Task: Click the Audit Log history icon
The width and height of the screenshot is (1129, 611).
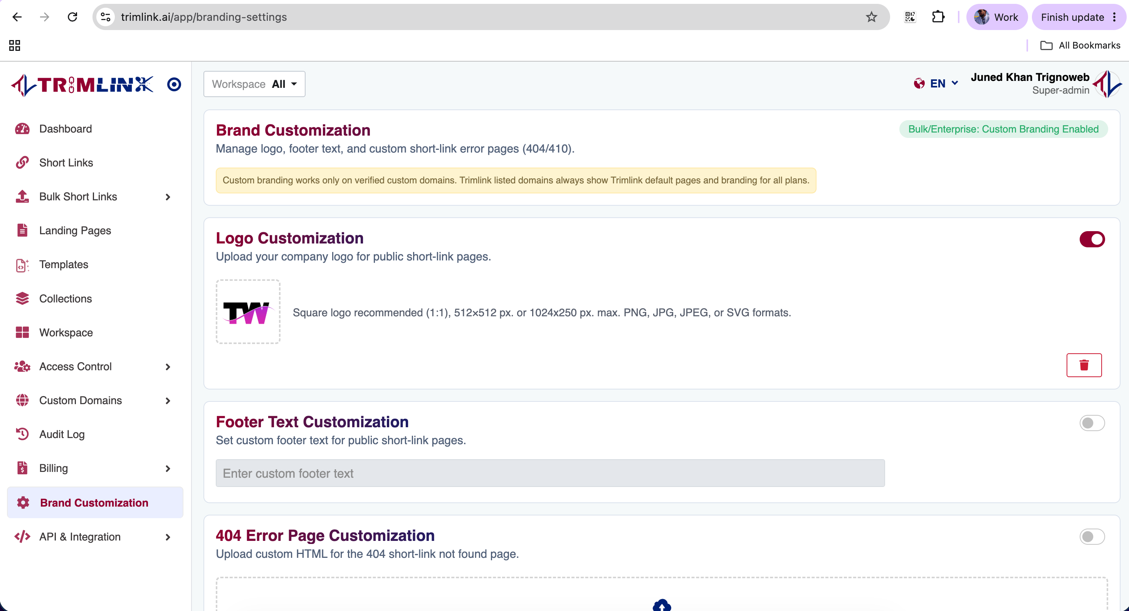Action: coord(22,434)
